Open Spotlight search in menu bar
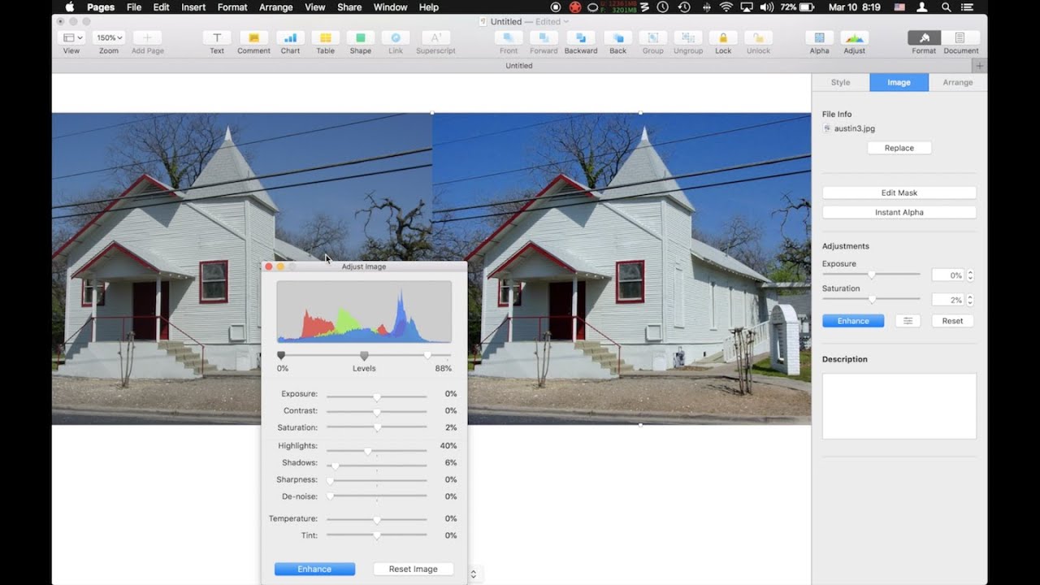 (946, 7)
